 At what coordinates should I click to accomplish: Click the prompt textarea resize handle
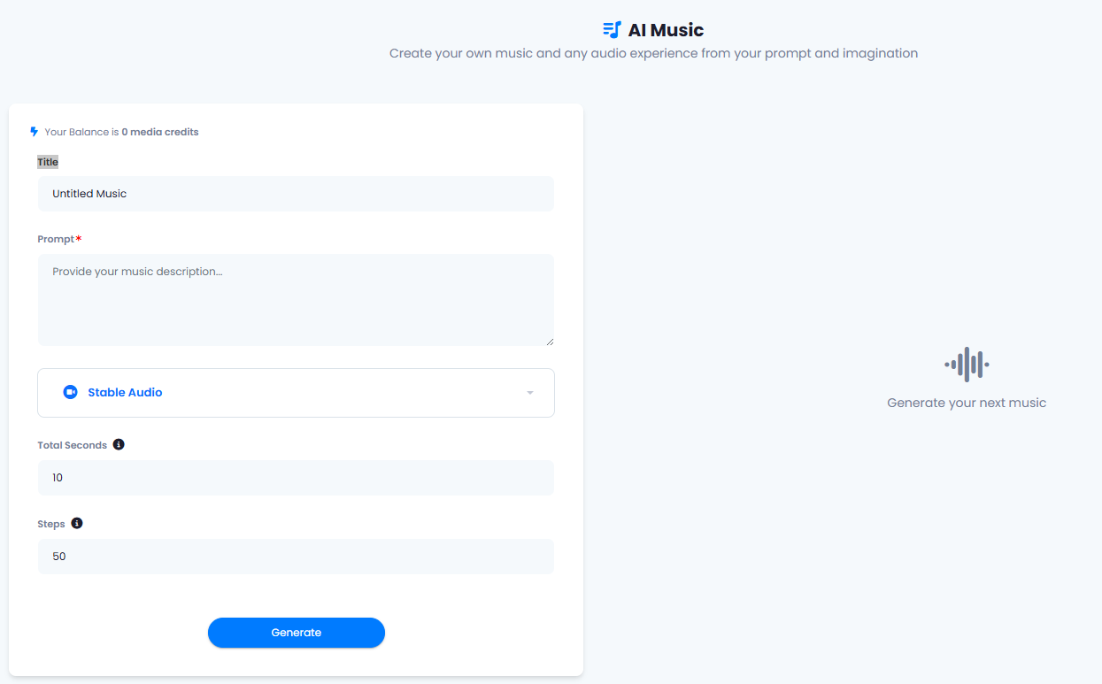[x=550, y=341]
